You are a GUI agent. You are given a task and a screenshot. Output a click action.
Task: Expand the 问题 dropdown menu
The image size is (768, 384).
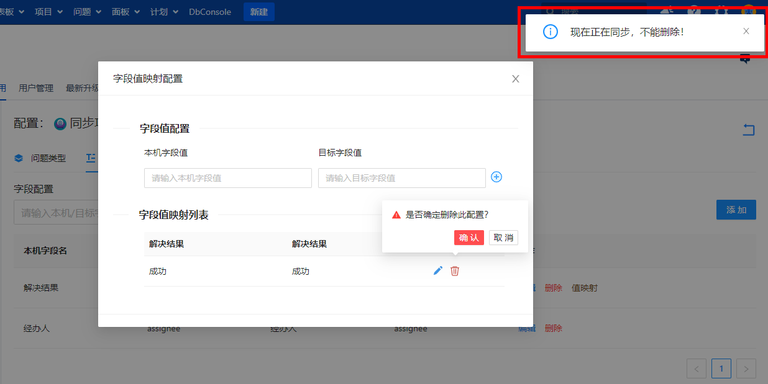coord(86,12)
